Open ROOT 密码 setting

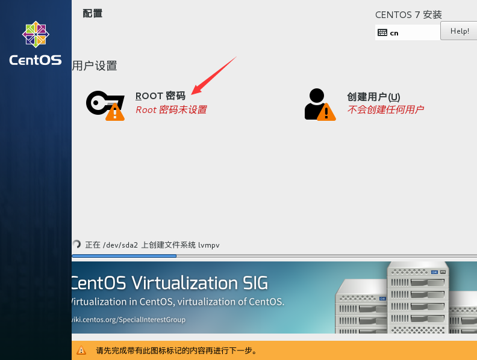click(x=160, y=96)
